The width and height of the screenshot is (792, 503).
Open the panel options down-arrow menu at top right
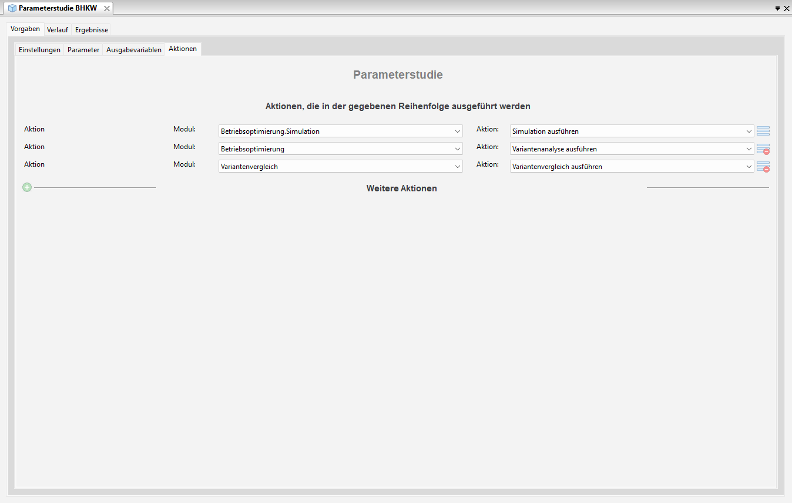(x=777, y=9)
